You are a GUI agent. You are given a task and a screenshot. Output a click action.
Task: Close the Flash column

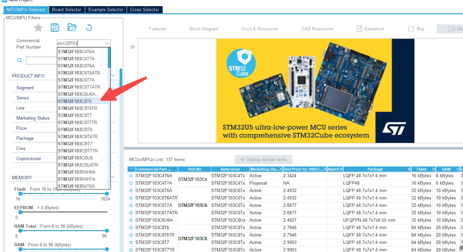pyautogui.click(x=434, y=169)
